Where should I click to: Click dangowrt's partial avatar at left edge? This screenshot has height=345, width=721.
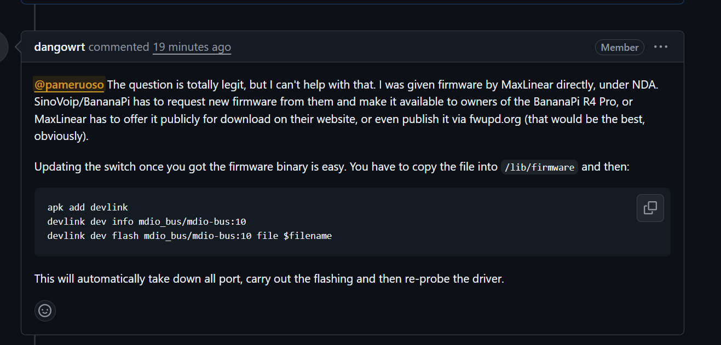point(4,47)
